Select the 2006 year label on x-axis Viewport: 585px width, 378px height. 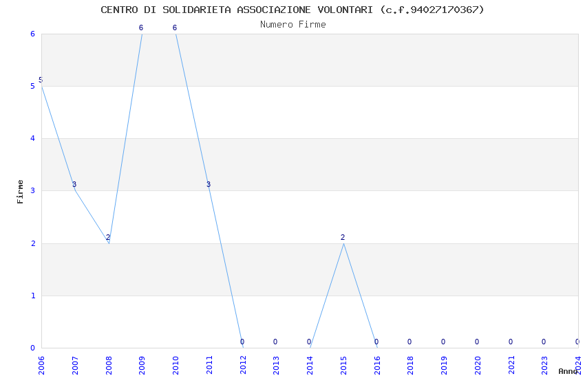pos(41,365)
